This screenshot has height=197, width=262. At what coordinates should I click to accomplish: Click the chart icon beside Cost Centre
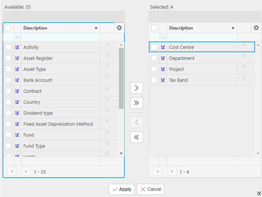pyautogui.click(x=163, y=47)
